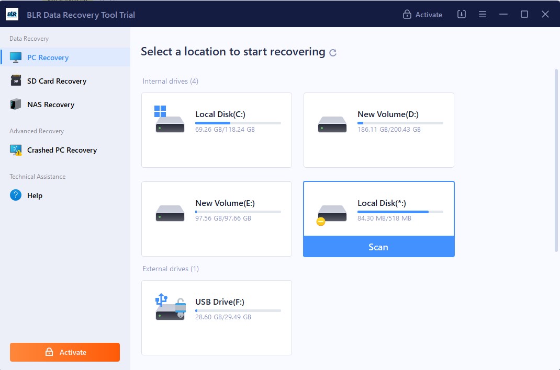Click the BLR logo in title bar
The width and height of the screenshot is (560, 370).
tap(12, 14)
